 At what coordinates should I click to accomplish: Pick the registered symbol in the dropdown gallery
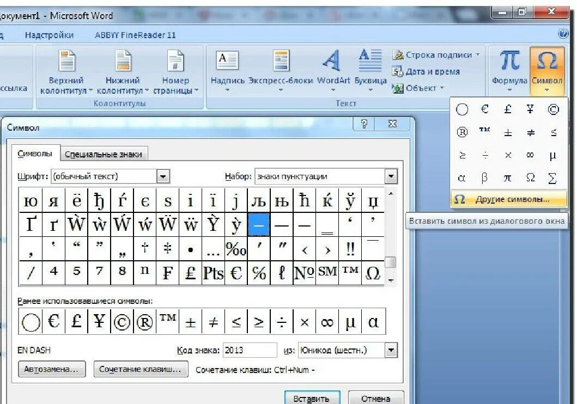click(x=462, y=132)
